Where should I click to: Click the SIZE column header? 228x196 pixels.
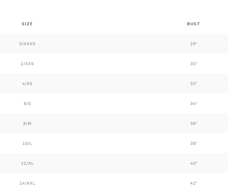point(27,24)
